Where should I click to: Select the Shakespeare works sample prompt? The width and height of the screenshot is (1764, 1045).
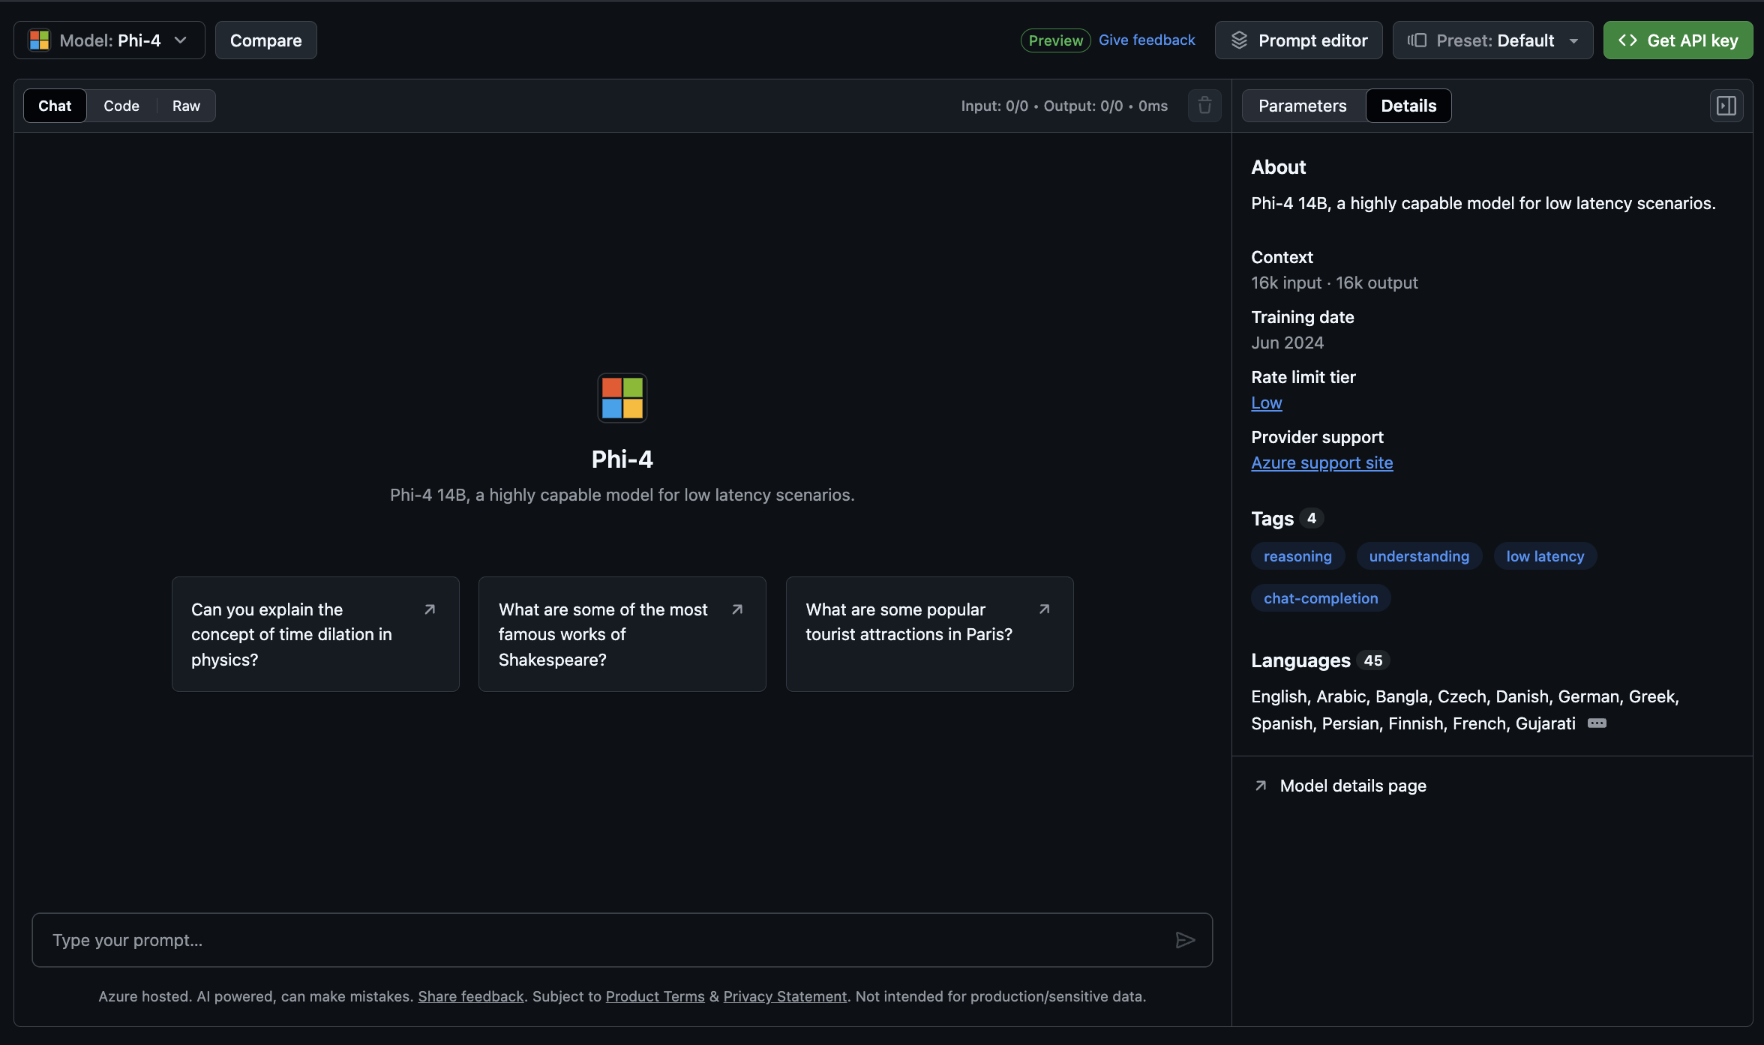622,634
